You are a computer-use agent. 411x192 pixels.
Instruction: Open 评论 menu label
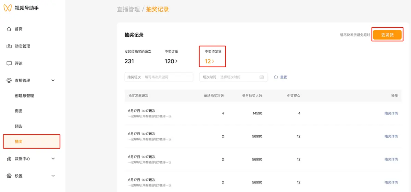[18, 63]
